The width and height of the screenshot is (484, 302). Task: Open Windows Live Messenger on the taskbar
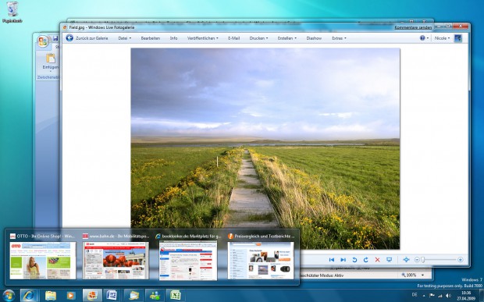[x=155, y=296]
